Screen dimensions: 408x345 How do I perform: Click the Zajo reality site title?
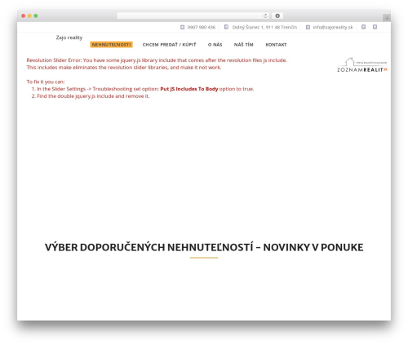pos(69,38)
